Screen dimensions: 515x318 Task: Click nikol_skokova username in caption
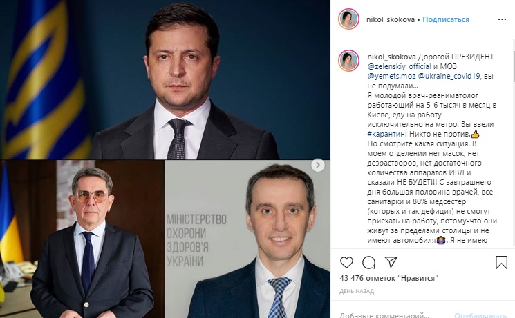click(391, 57)
